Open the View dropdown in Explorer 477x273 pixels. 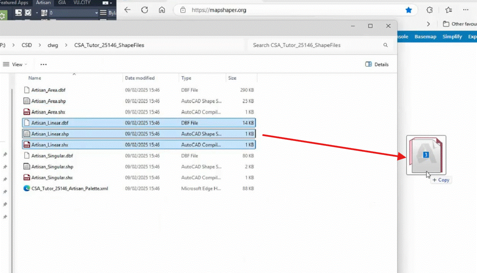tap(15, 64)
